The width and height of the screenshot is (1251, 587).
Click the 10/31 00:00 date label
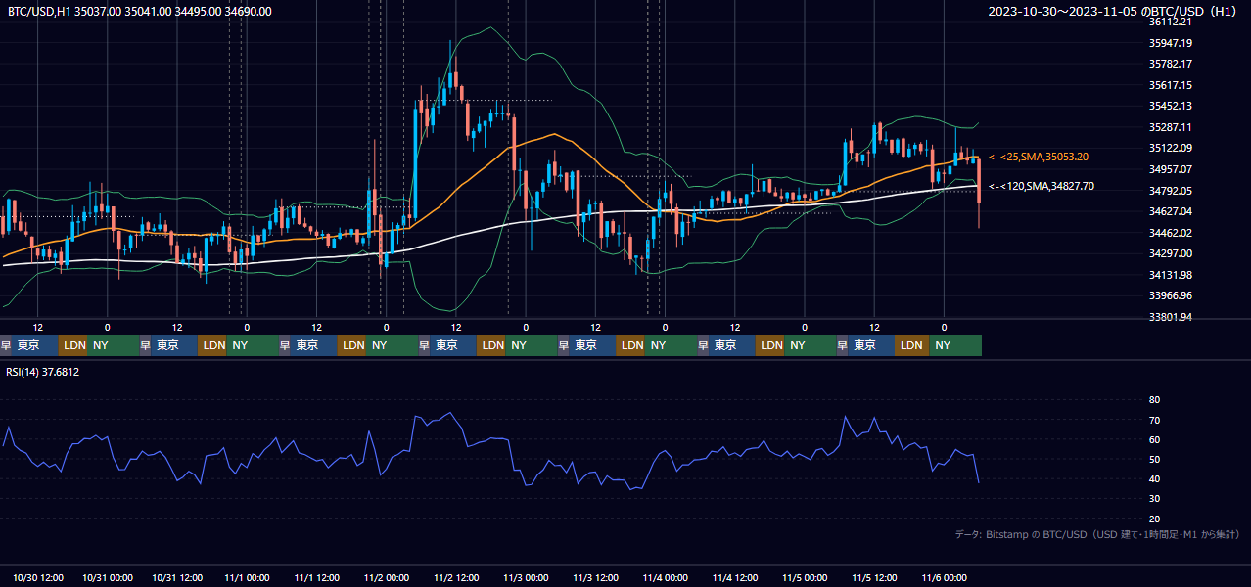(x=108, y=577)
